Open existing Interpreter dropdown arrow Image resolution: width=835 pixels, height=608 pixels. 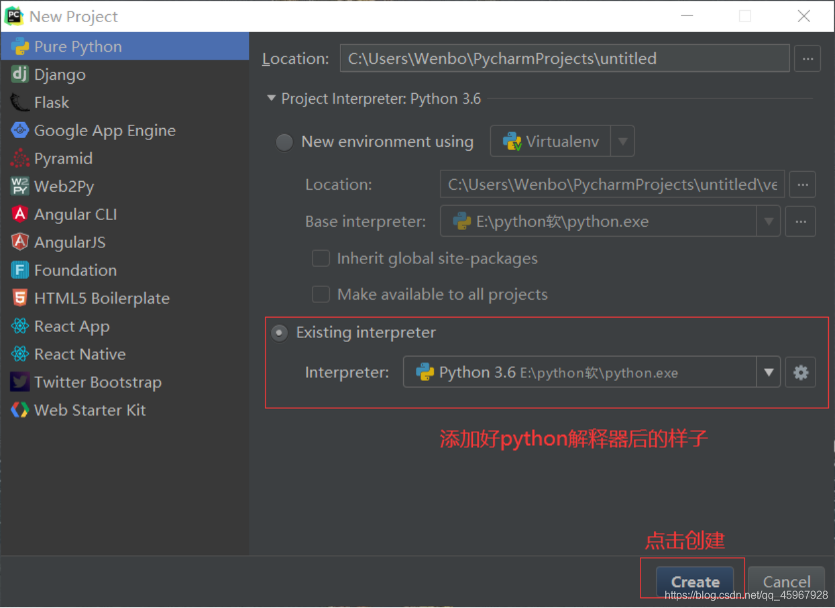pyautogui.click(x=769, y=373)
